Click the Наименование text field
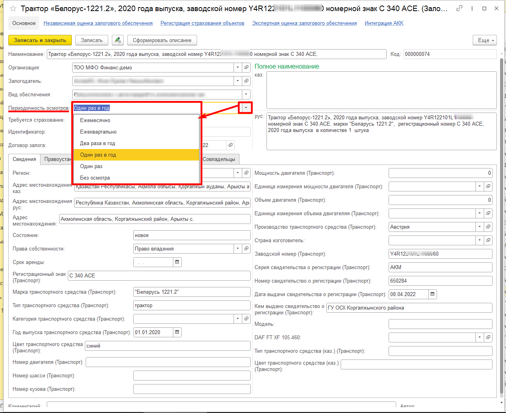 (x=217, y=54)
